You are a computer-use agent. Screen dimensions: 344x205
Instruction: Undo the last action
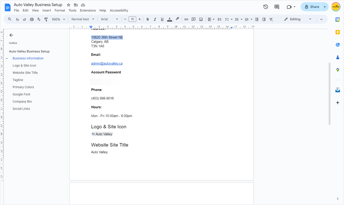click(x=17, y=19)
